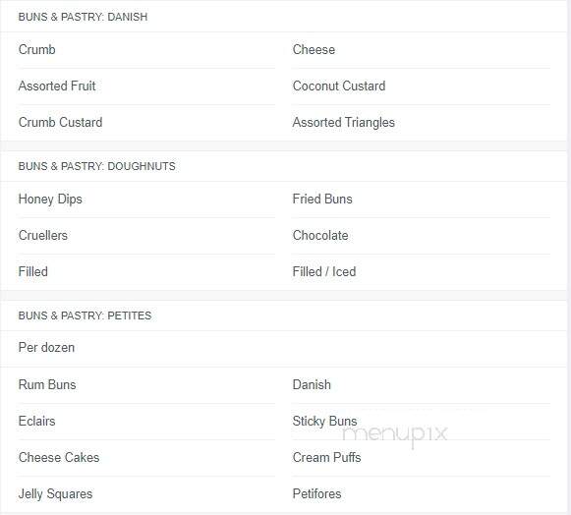Select the Per dozen note
571x515 pixels.
coord(46,348)
